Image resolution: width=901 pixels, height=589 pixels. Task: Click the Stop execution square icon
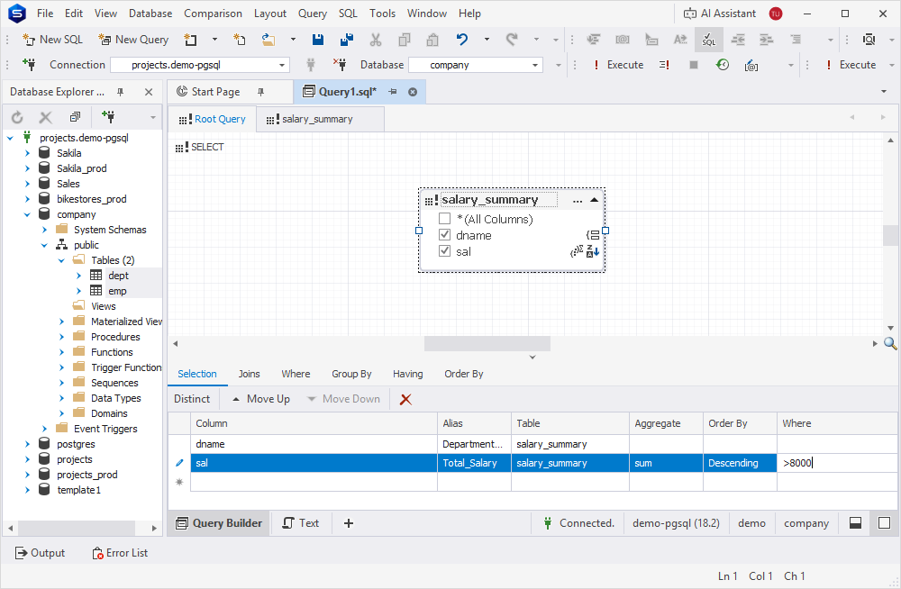[x=694, y=65]
